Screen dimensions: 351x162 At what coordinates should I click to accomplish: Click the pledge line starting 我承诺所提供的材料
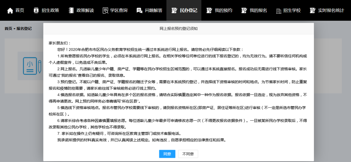click(142, 140)
